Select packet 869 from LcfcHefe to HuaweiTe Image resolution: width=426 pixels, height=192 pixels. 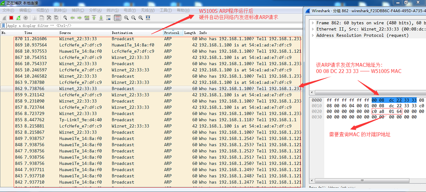coord(151,45)
